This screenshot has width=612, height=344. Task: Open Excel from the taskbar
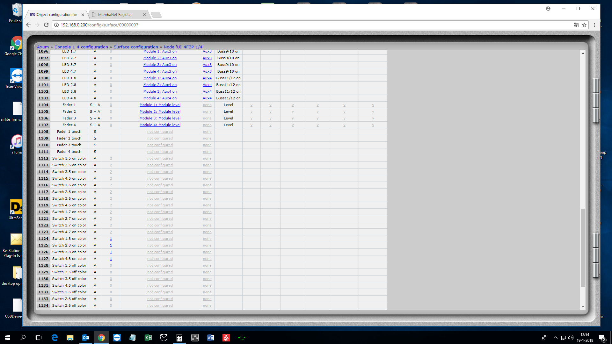148,338
